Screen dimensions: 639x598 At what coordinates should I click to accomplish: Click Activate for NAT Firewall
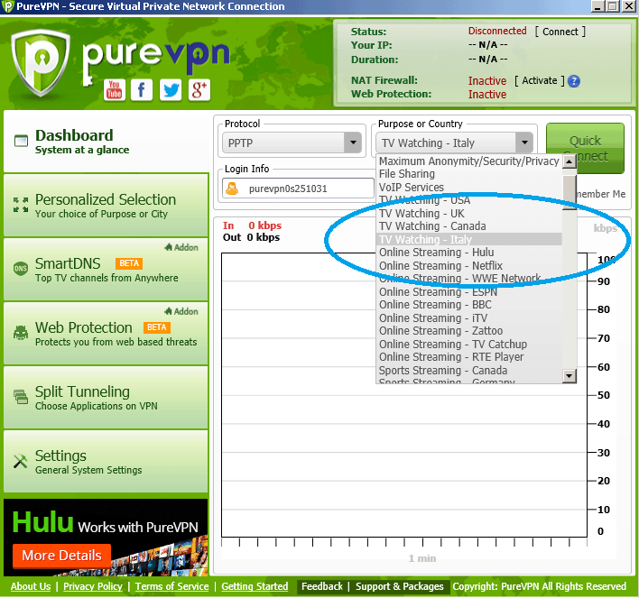(540, 80)
